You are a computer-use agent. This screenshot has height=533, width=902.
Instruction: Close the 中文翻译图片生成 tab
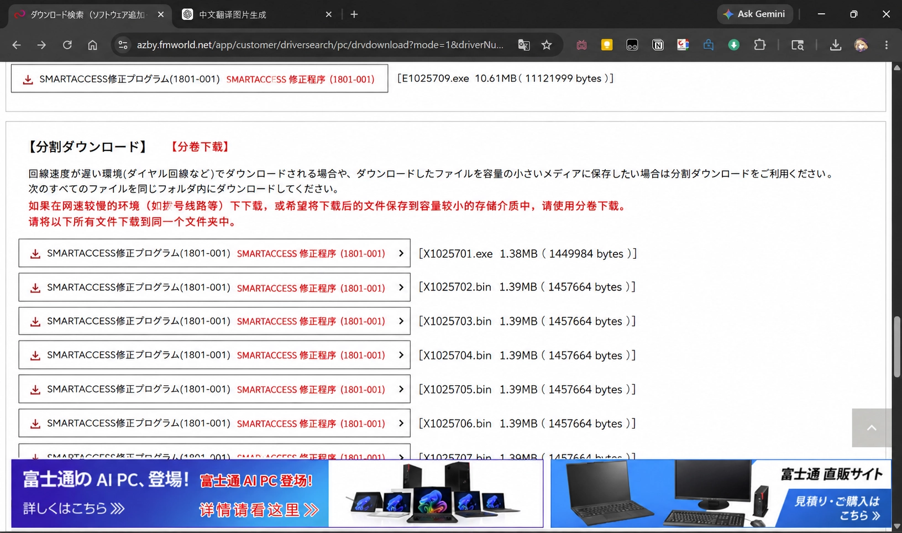pos(329,14)
